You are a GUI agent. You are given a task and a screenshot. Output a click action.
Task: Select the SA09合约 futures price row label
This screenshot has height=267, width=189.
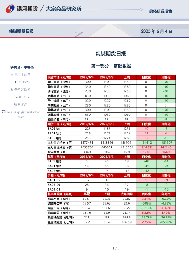(x=62, y=129)
